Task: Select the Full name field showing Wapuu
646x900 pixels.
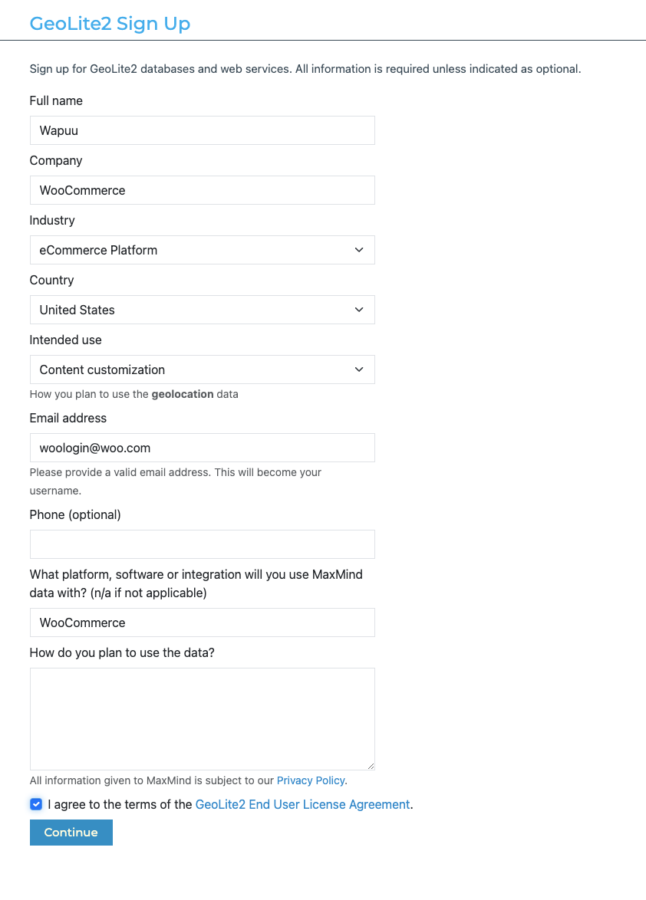Action: point(202,130)
